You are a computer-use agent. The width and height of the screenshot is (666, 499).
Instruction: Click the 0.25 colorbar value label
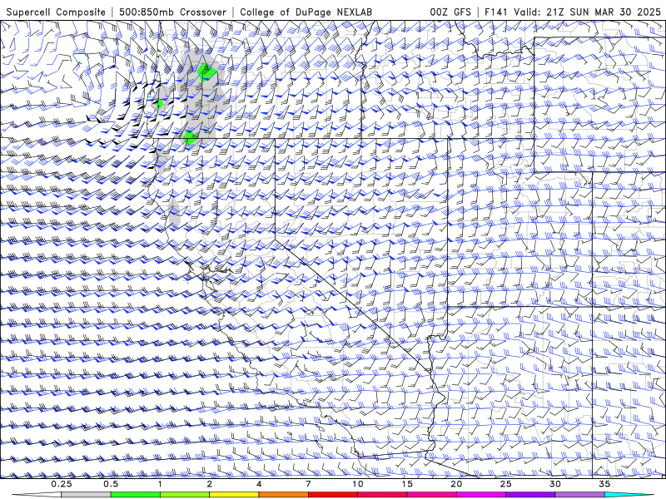point(62,484)
